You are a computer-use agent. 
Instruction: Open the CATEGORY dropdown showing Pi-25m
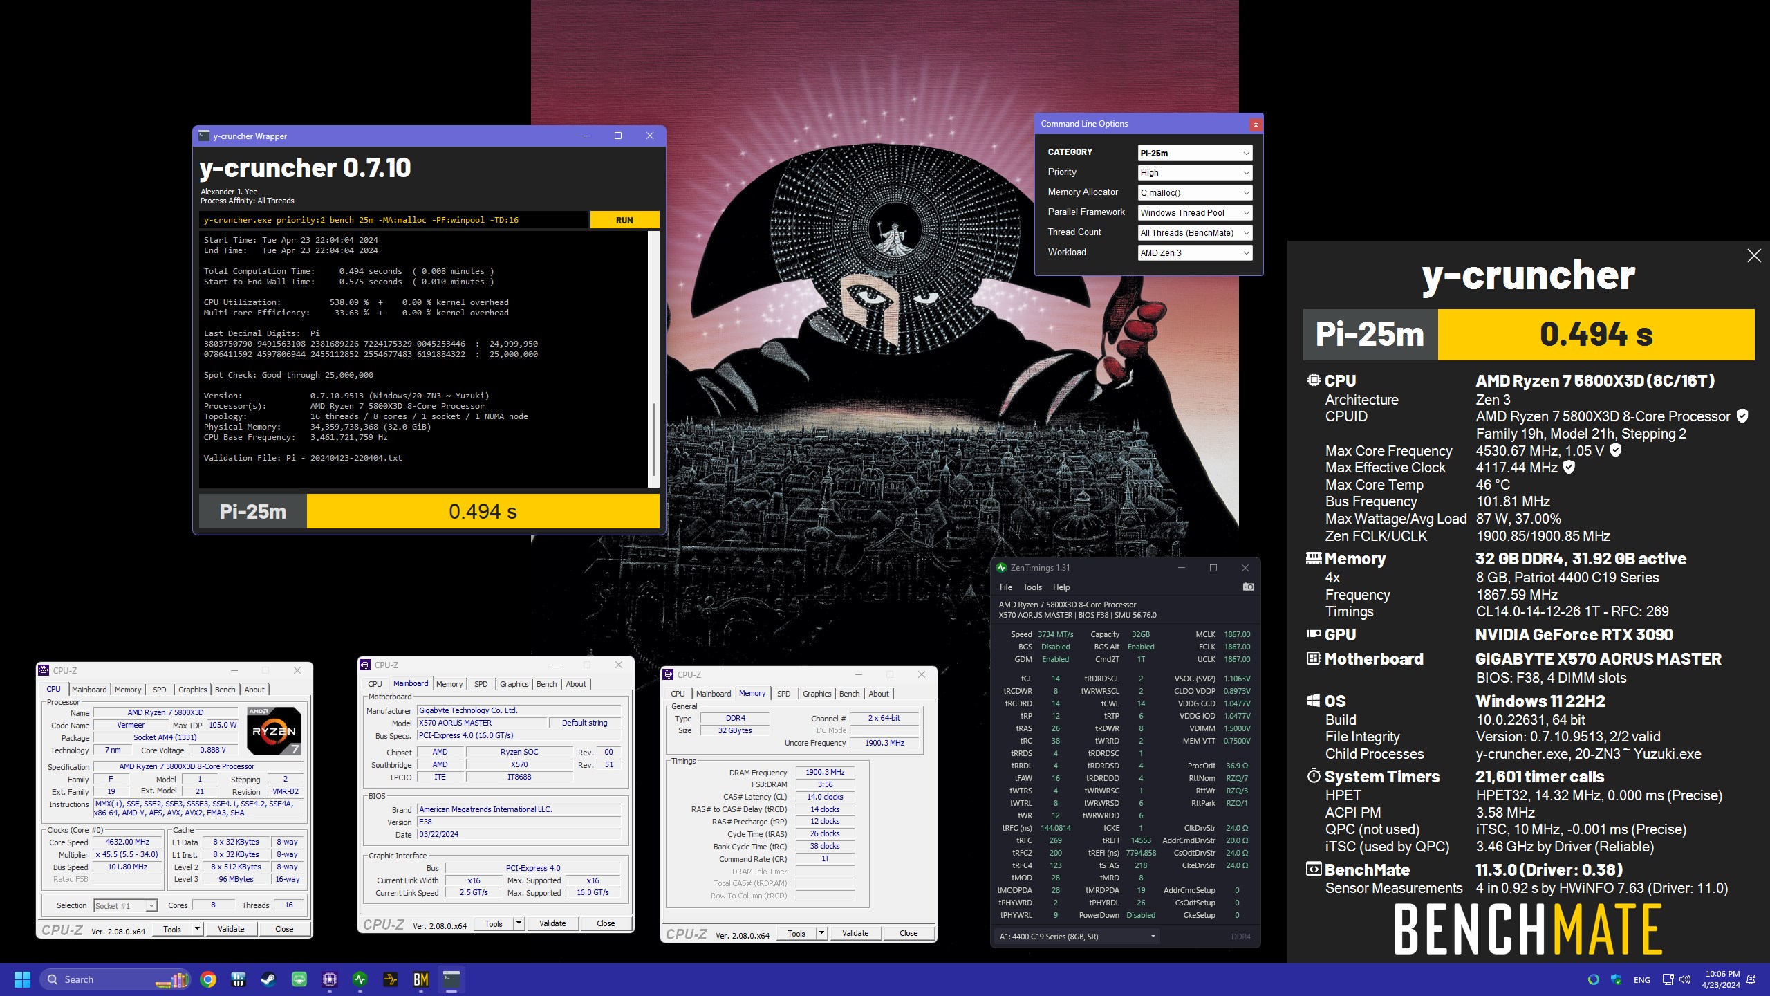[x=1195, y=153]
